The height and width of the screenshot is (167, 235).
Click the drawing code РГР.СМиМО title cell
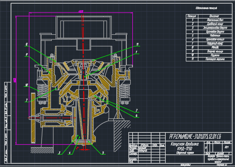tap(195, 137)
